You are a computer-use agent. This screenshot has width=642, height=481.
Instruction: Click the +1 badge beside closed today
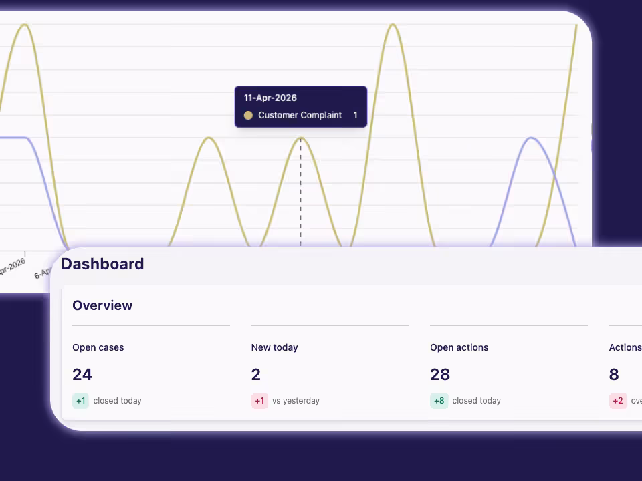pyautogui.click(x=81, y=401)
